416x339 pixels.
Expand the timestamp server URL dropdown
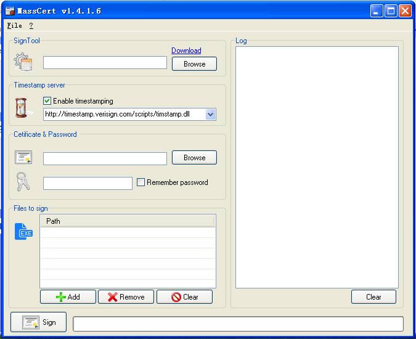[x=210, y=114]
